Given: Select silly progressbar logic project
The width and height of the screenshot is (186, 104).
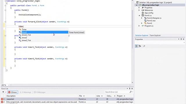Looking at the screenshot, I should pyautogui.click(x=151, y=5).
